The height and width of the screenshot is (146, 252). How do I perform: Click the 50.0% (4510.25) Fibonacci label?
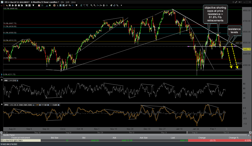pyautogui.click(x=10, y=40)
